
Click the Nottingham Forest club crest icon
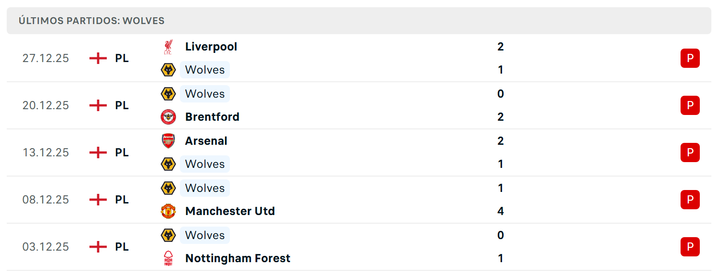pos(168,258)
